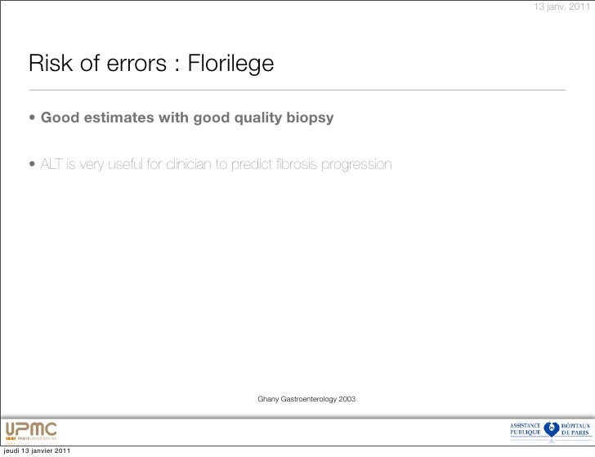595x457 pixels.
Task: Click the blue heart emblem in AP-HP logo
Action: point(551,429)
